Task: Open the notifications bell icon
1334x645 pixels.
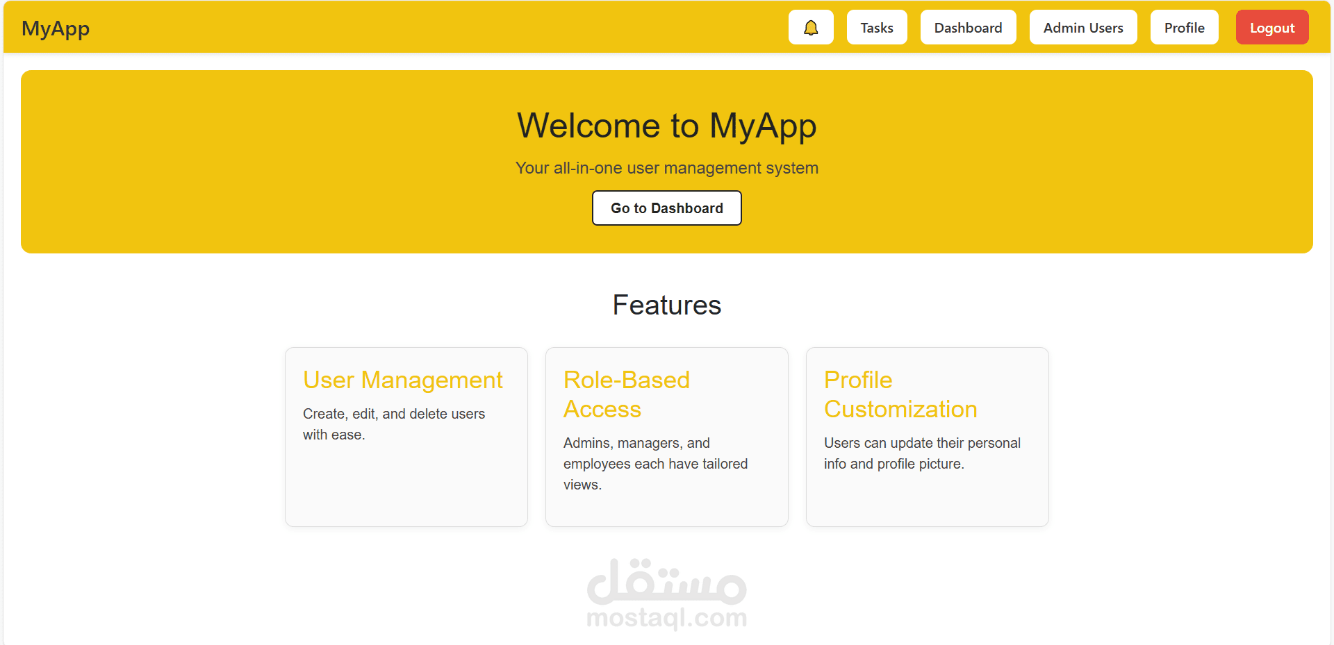Action: pos(811,28)
